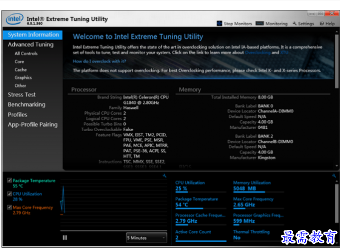Click Total Installed Memory 8.00 GB value
The image size is (340, 252).
click(266, 97)
